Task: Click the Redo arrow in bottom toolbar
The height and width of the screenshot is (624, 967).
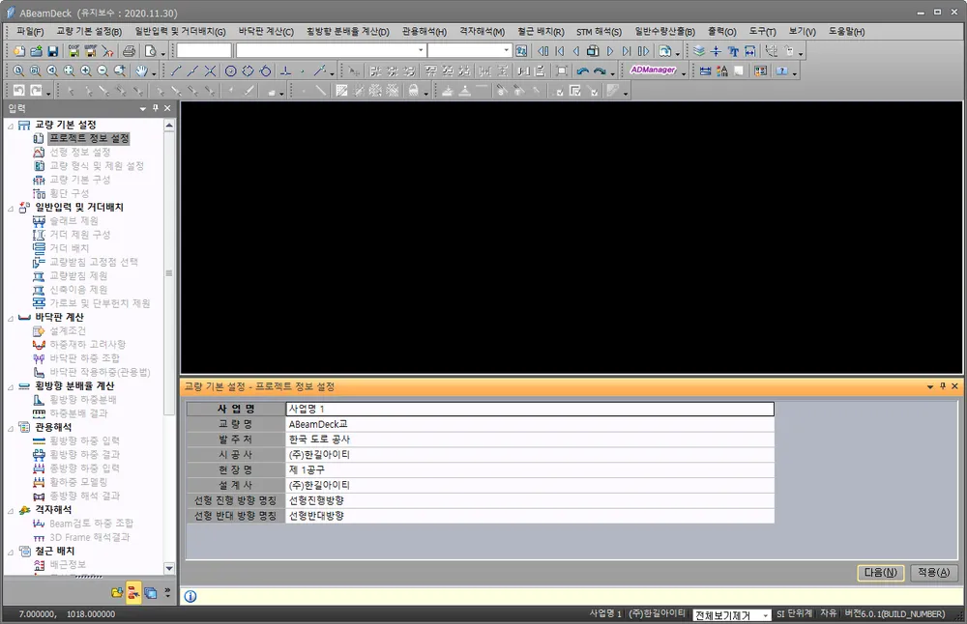Action: tap(37, 91)
